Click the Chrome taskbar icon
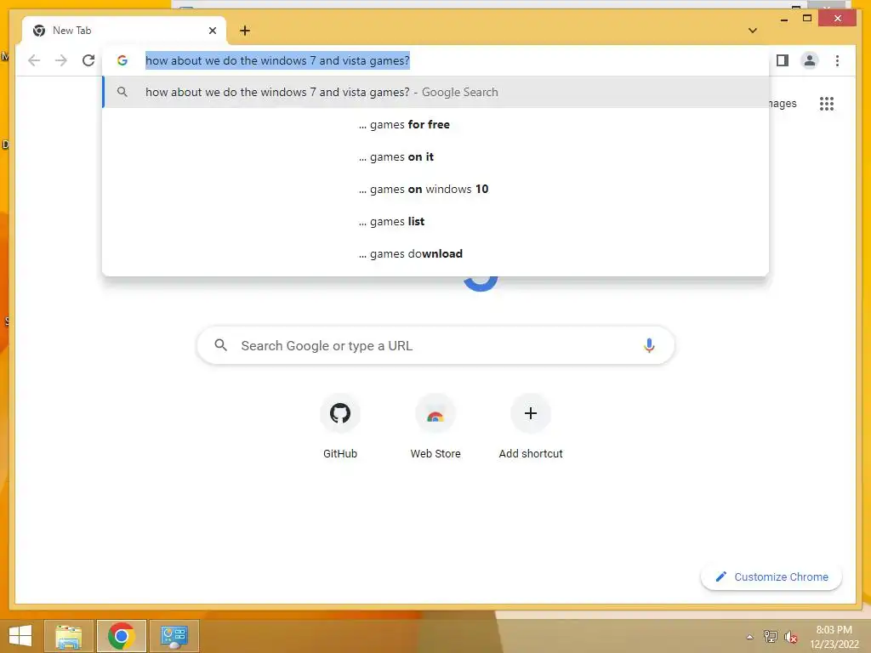The height and width of the screenshot is (653, 871). click(121, 636)
